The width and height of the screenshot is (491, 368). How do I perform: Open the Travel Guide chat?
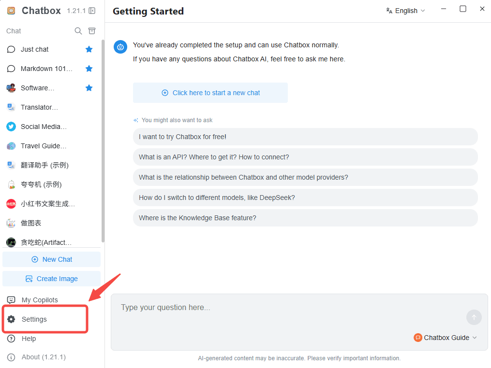tap(50, 146)
